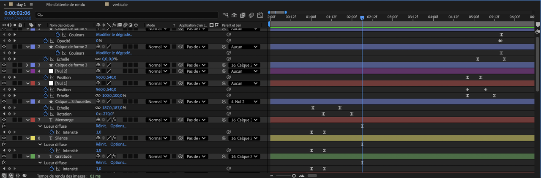Toggle the render time pane icon
This screenshot has height=178, width=541.
[x=25, y=175]
